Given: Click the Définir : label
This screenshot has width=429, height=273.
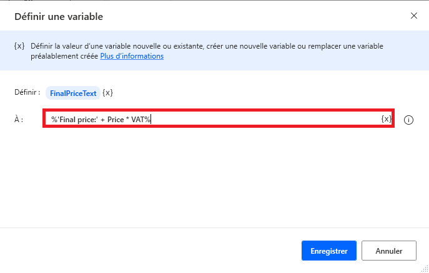Looking at the screenshot, I should (27, 92).
